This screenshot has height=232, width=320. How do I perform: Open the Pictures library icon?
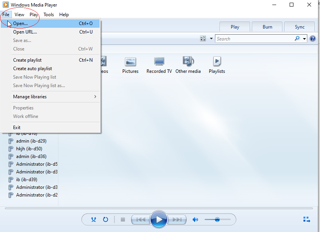point(130,62)
